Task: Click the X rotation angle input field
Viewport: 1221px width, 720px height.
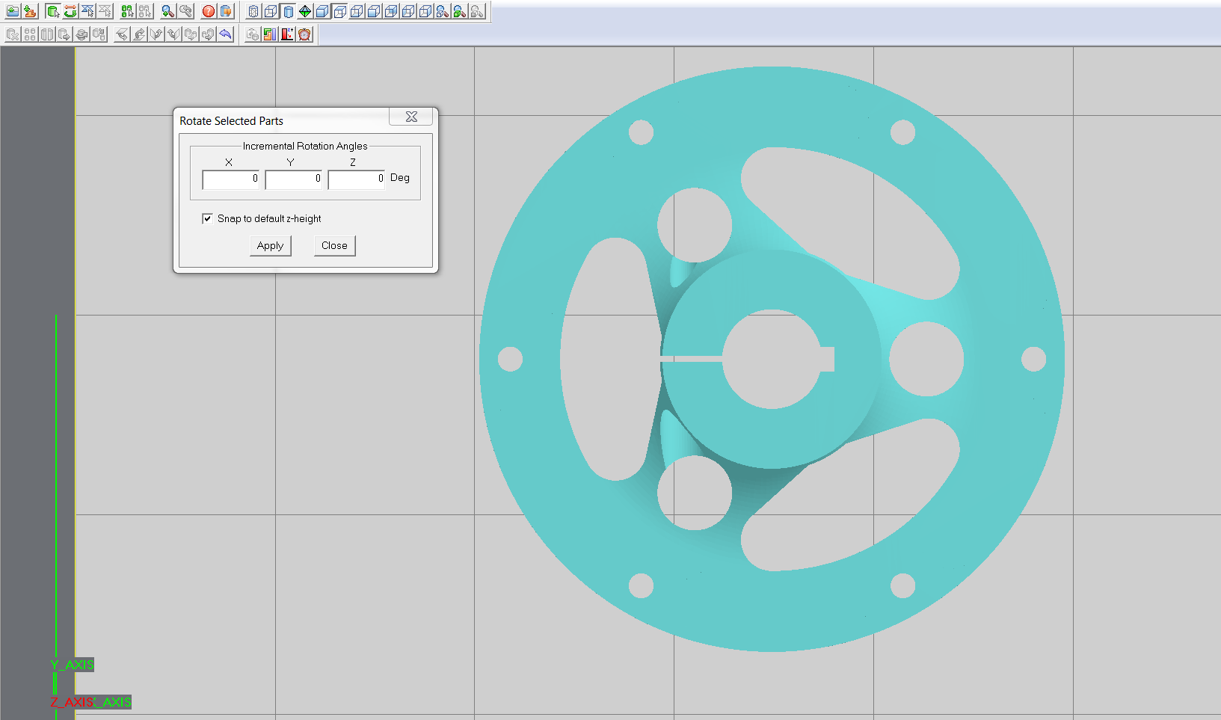Action: [x=231, y=179]
